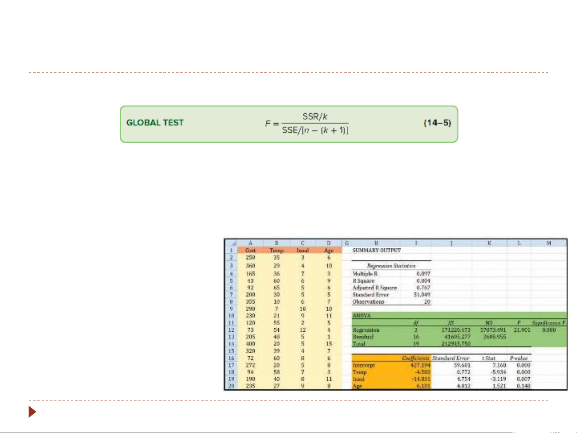
Task: Select column D header
Action: coord(329,243)
